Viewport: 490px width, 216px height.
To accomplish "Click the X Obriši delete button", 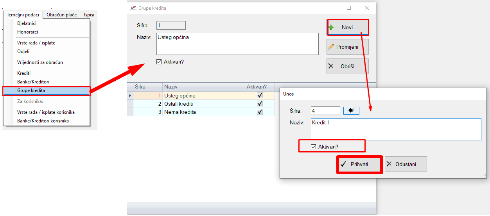I will point(348,66).
